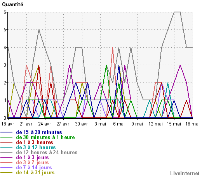
Task: Click the '18 mai' date axis label
Action: (192, 124)
